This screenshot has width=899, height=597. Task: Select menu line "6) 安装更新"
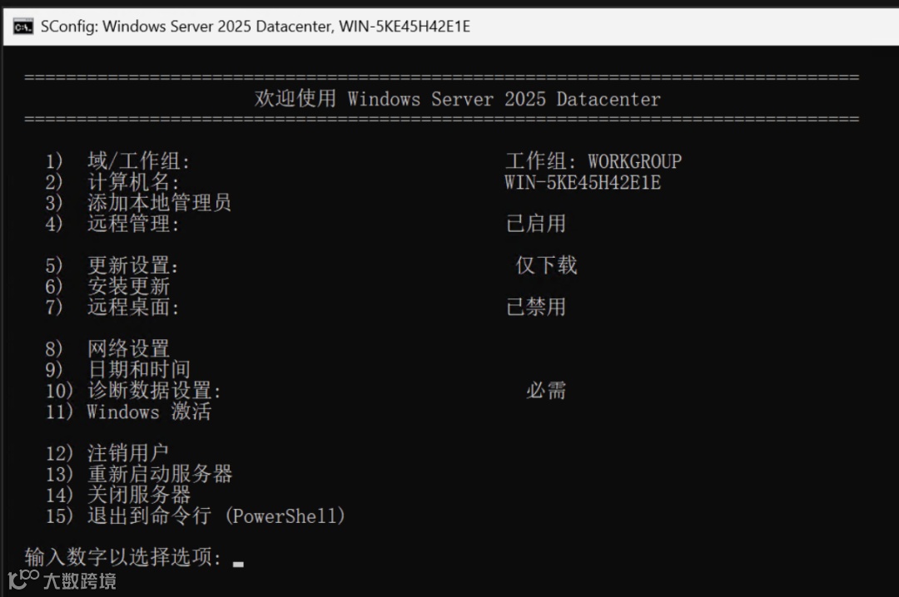click(107, 286)
